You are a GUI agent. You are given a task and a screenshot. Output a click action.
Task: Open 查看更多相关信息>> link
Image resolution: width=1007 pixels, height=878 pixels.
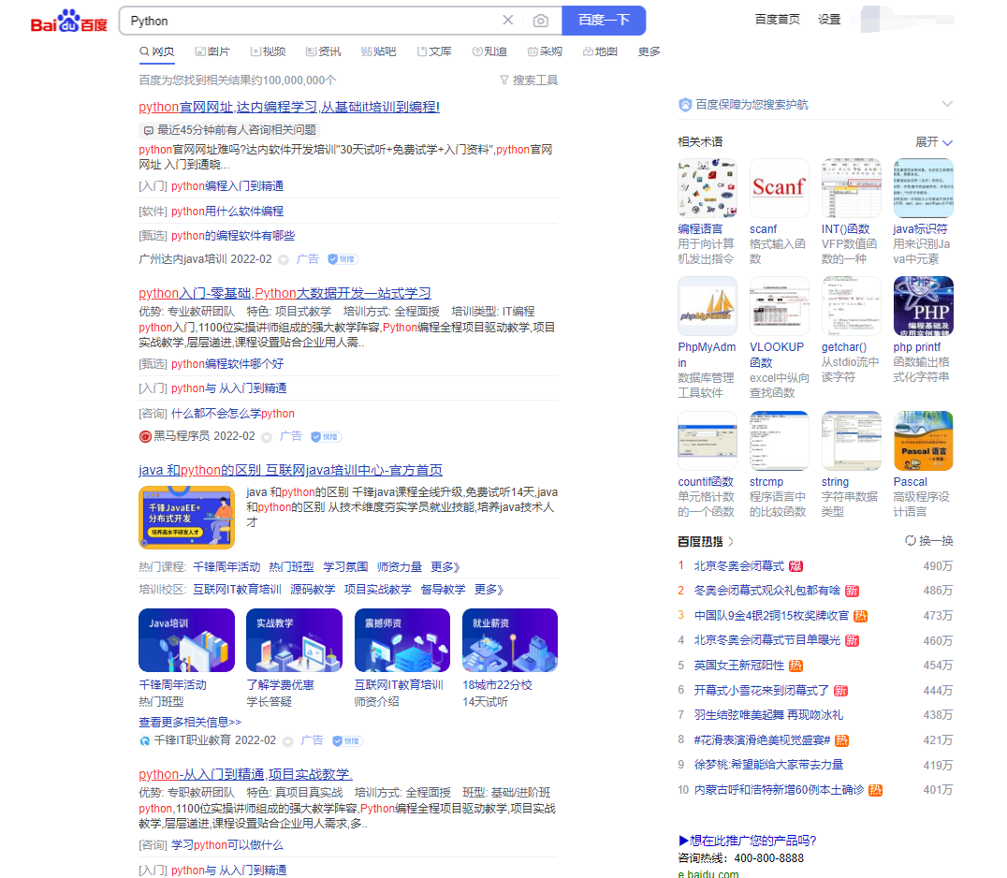(190, 722)
